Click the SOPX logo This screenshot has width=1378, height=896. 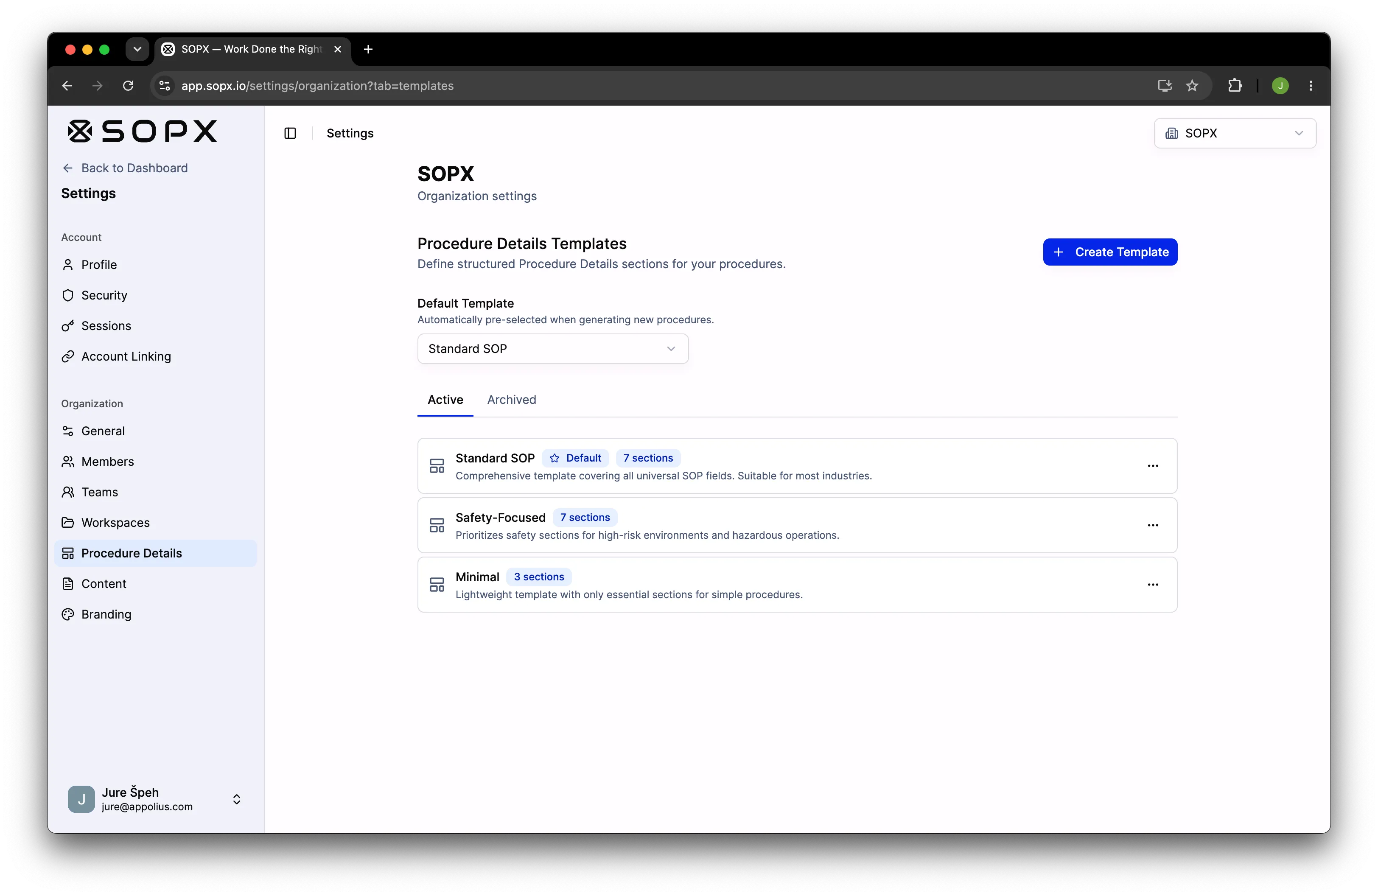pos(143,132)
